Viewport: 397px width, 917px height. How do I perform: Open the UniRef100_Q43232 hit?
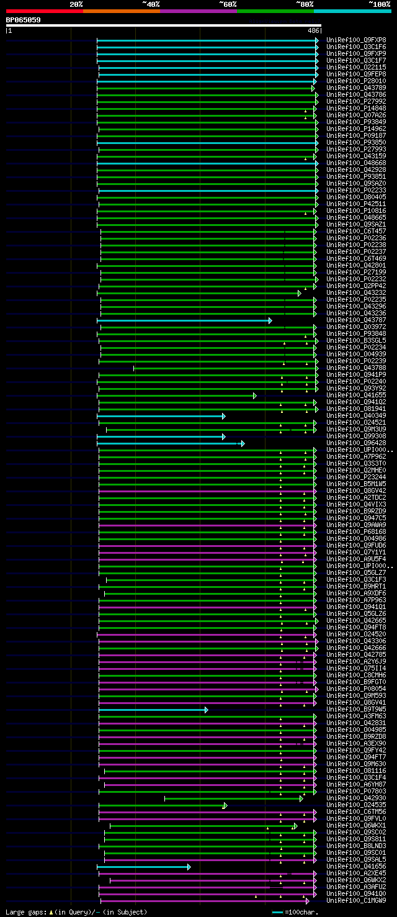coord(356,292)
